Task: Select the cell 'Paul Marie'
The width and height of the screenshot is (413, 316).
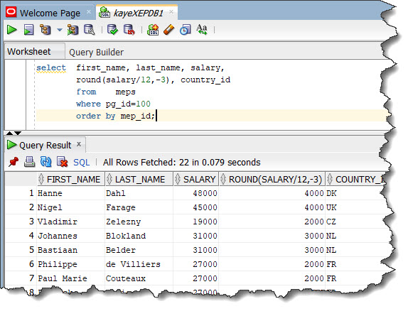Action: tap(70, 278)
